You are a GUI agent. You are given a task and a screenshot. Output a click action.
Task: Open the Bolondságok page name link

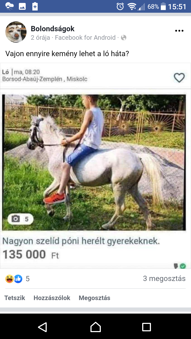pyautogui.click(x=53, y=29)
